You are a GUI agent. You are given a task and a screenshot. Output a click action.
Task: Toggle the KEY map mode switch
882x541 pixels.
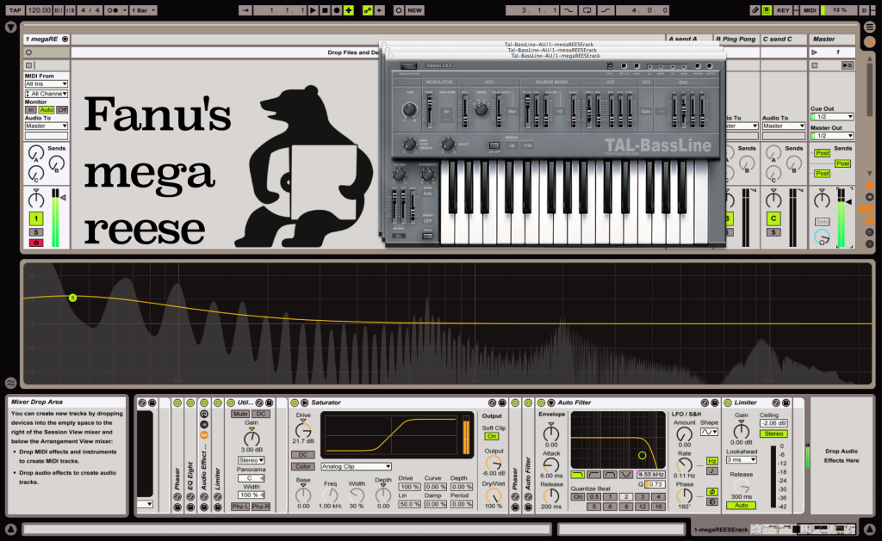tap(783, 10)
